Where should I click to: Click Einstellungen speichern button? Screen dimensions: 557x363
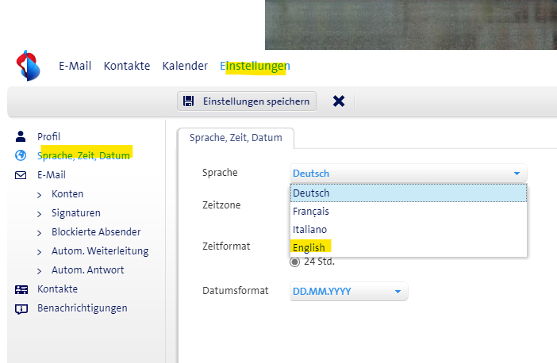click(x=247, y=101)
